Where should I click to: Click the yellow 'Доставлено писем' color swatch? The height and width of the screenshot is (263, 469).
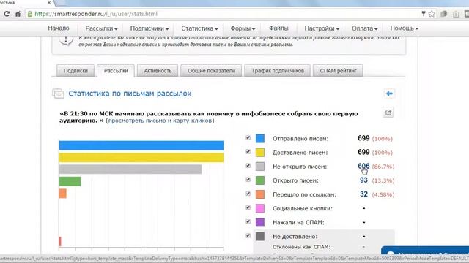point(260,153)
